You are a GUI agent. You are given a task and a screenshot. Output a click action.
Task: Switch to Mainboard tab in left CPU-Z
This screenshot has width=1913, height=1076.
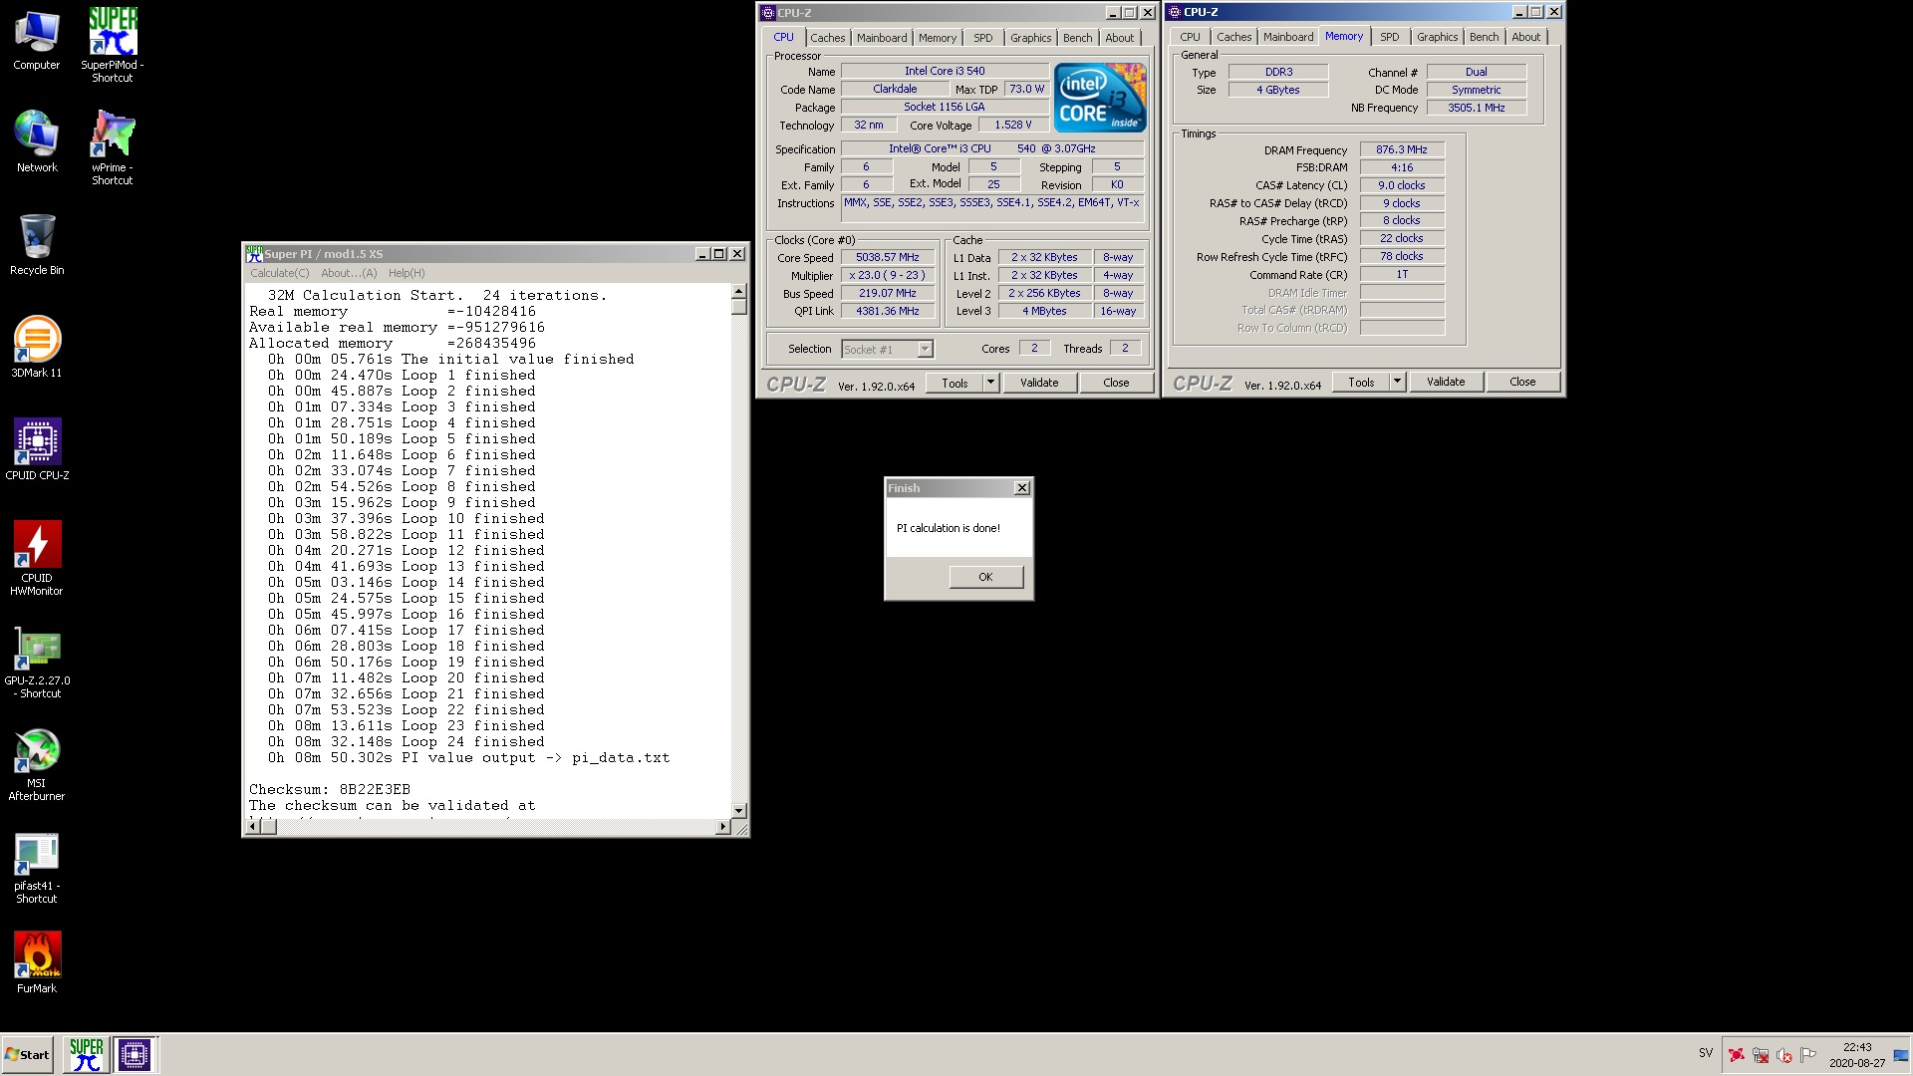point(882,38)
